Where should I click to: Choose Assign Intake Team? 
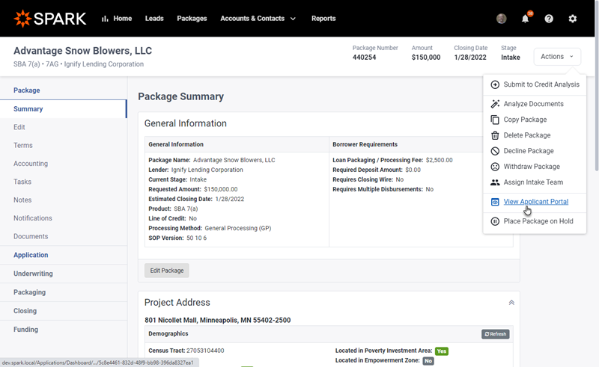coord(535,182)
